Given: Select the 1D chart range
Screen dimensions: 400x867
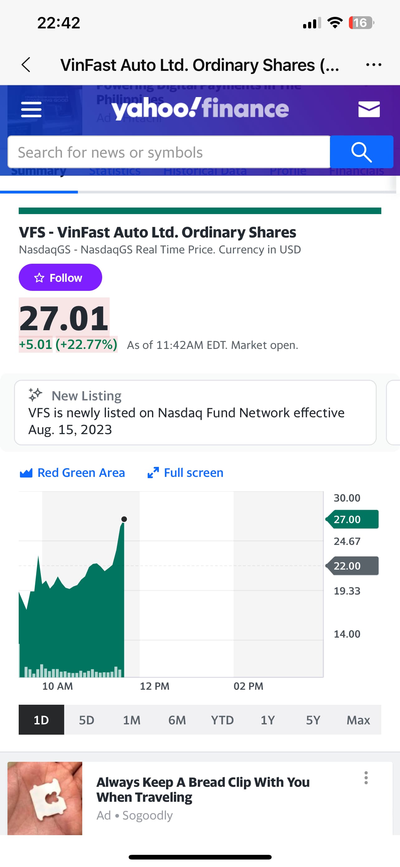Looking at the screenshot, I should (x=41, y=720).
